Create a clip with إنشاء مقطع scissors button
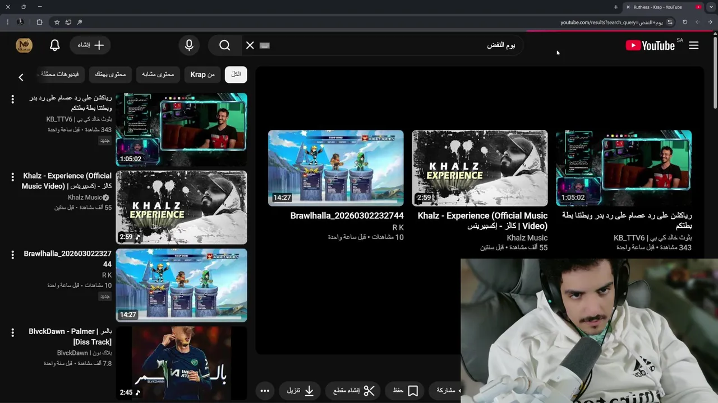Screen dimensions: 718x403 [354, 391]
